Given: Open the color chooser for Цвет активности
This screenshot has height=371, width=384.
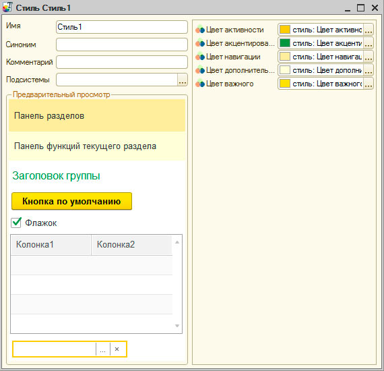Looking at the screenshot, I should 369,30.
